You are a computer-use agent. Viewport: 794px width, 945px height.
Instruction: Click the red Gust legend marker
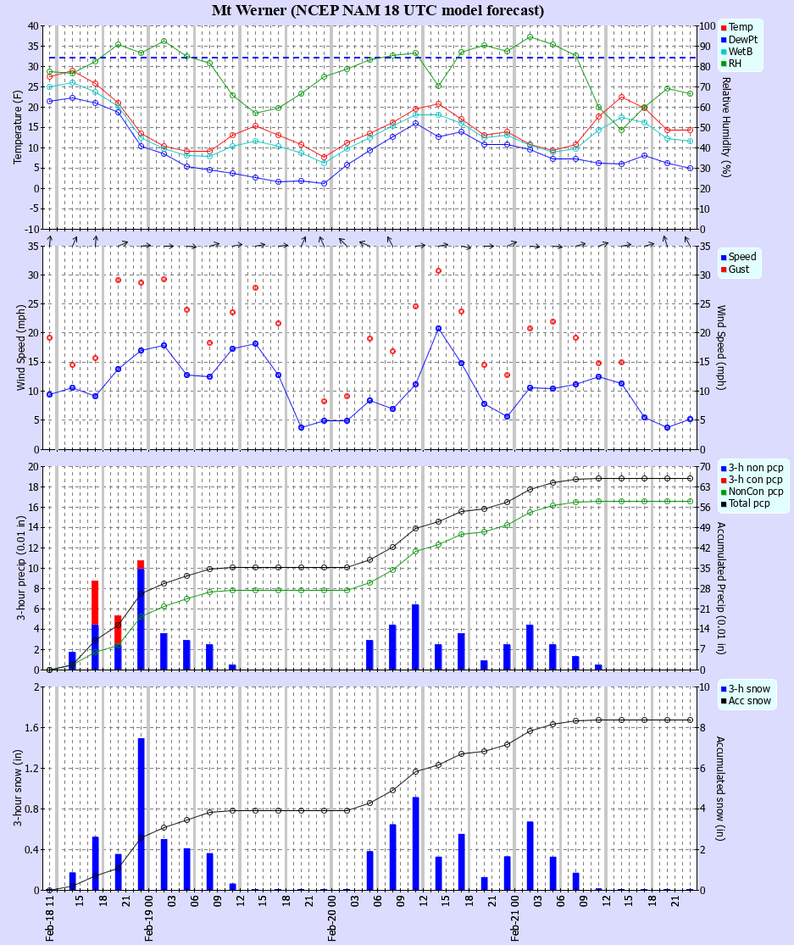click(x=724, y=270)
